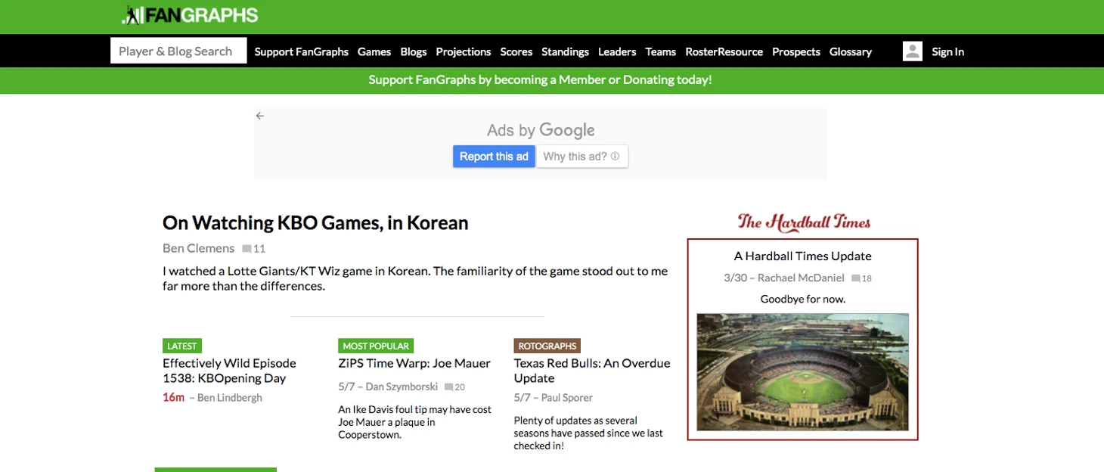Click info icon in Why this ad

click(x=615, y=157)
